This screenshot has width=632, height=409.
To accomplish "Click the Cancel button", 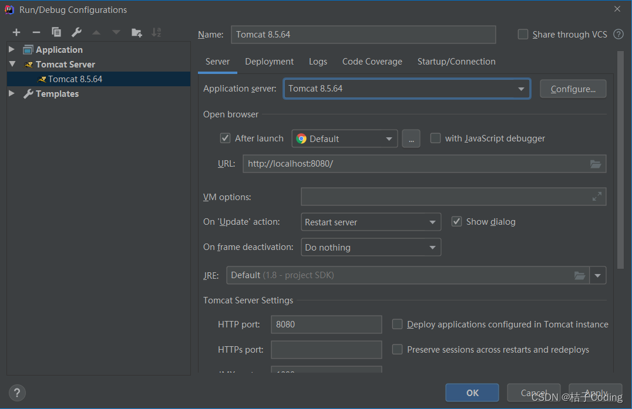I will (x=534, y=393).
